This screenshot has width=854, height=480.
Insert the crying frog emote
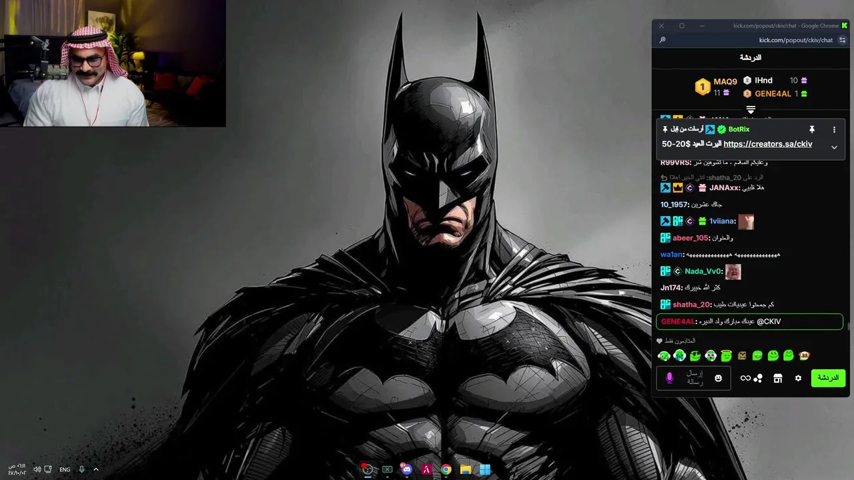pos(679,355)
